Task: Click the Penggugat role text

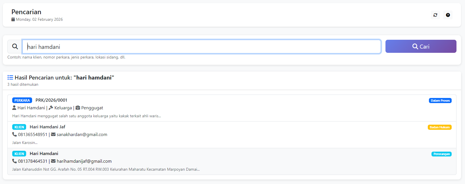Action: pos(92,108)
